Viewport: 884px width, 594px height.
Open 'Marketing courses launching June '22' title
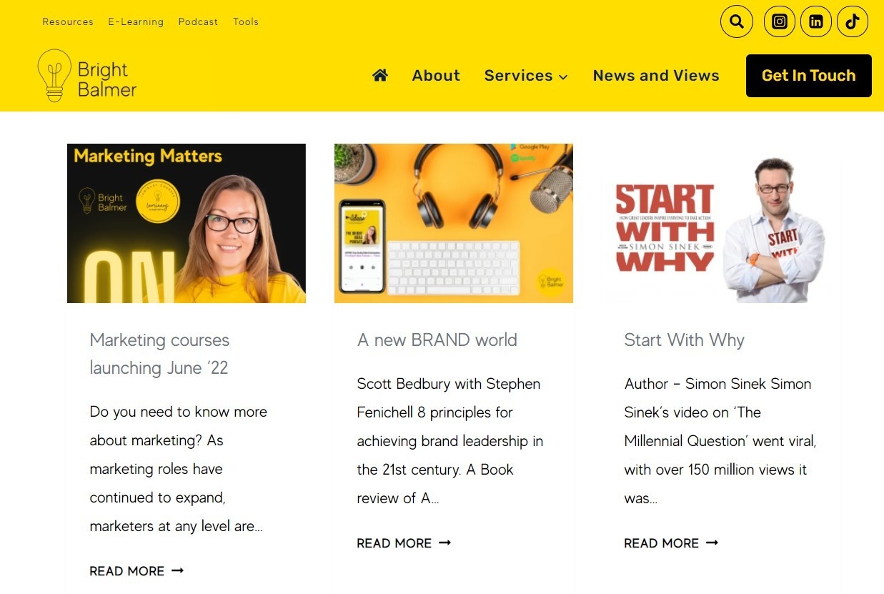point(159,354)
